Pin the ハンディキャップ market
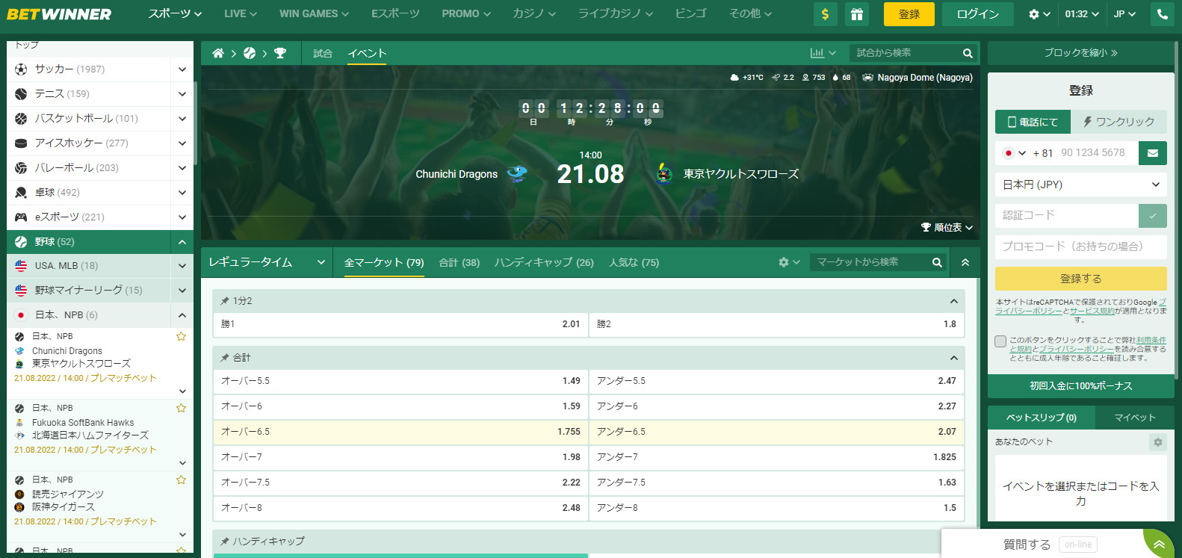Image resolution: width=1182 pixels, height=558 pixels. (x=224, y=541)
